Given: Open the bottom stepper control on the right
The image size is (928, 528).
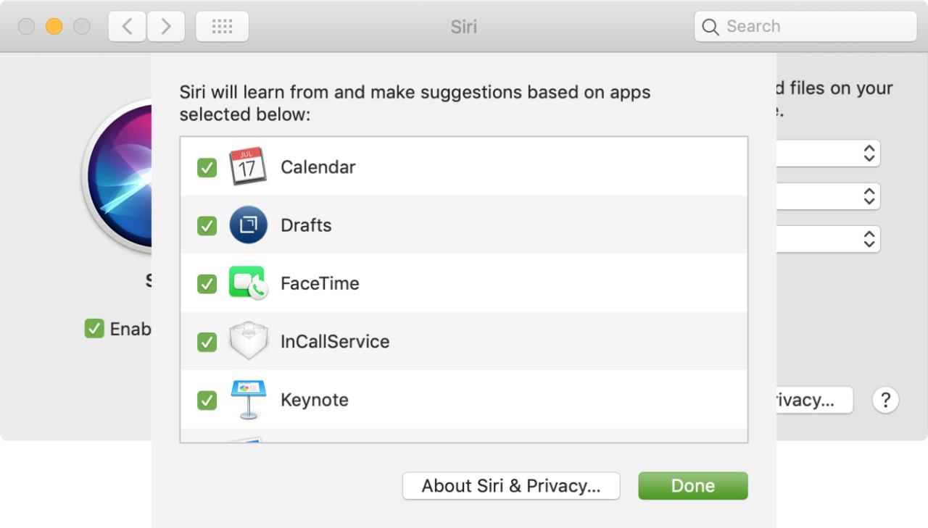Looking at the screenshot, I should coord(869,239).
